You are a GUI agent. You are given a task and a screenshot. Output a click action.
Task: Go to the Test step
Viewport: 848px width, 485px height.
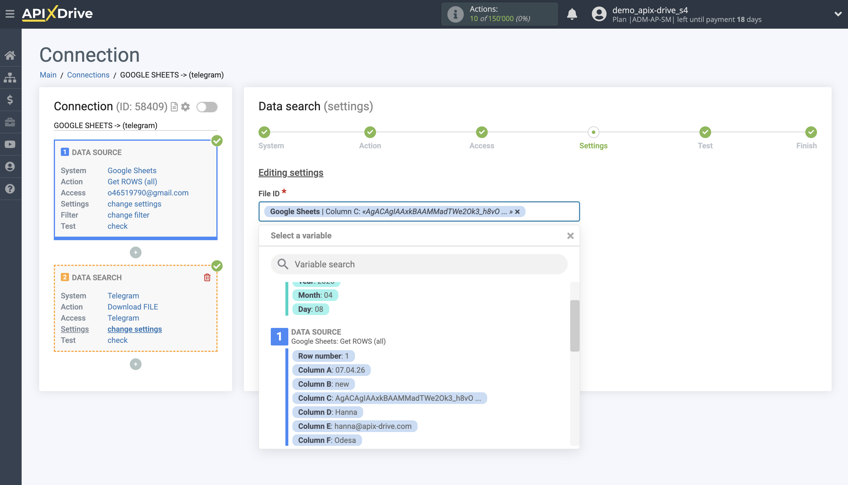point(705,132)
